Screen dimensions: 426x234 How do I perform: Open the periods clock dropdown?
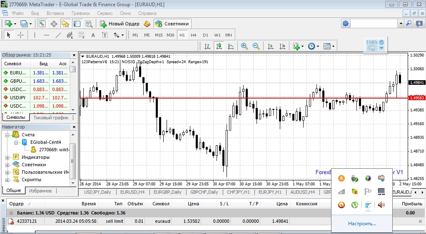point(314,47)
